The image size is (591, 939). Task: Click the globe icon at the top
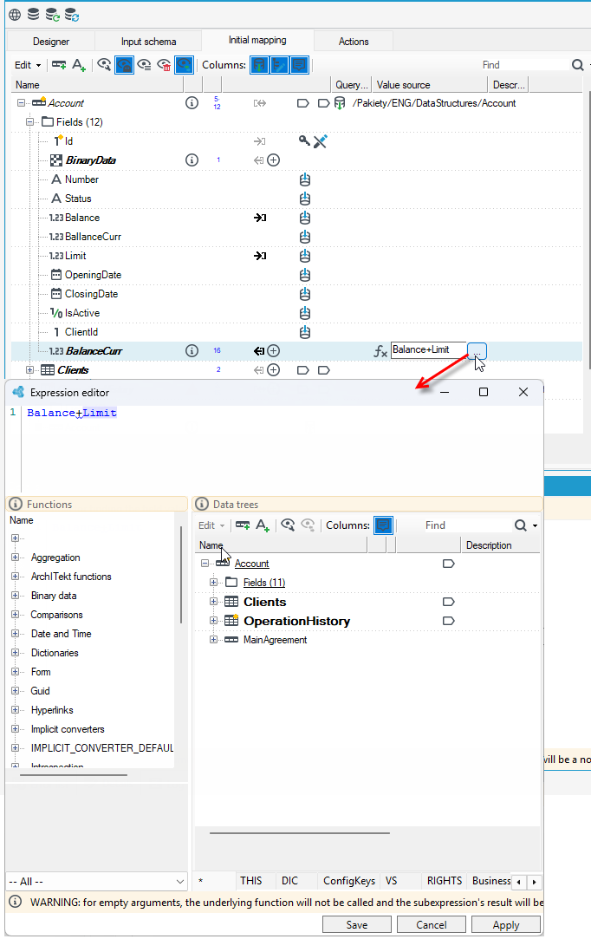(x=15, y=15)
